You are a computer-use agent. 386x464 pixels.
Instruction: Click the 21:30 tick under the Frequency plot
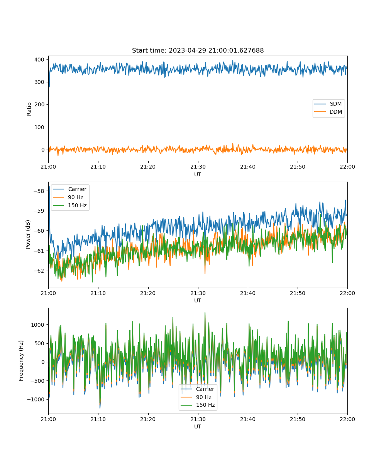coord(198,419)
